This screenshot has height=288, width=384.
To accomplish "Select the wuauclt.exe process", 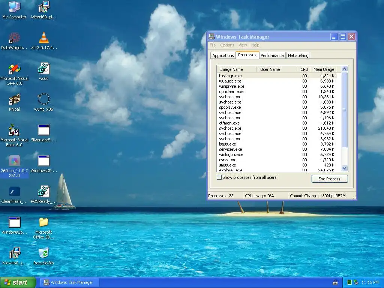I will pos(277,81).
